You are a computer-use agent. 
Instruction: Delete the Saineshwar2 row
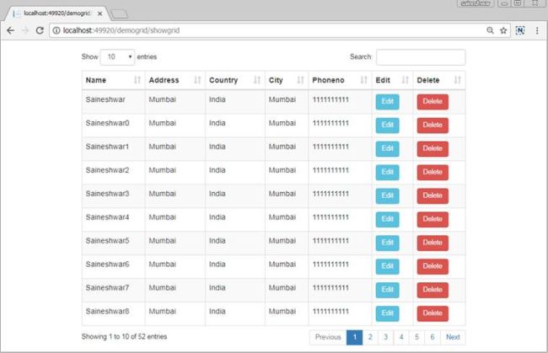432,172
